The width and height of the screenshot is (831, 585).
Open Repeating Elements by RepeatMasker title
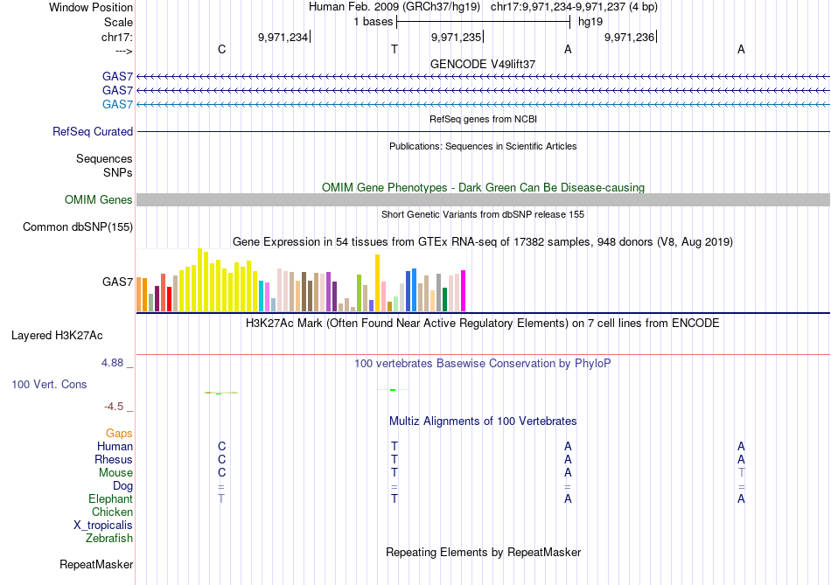(x=483, y=552)
